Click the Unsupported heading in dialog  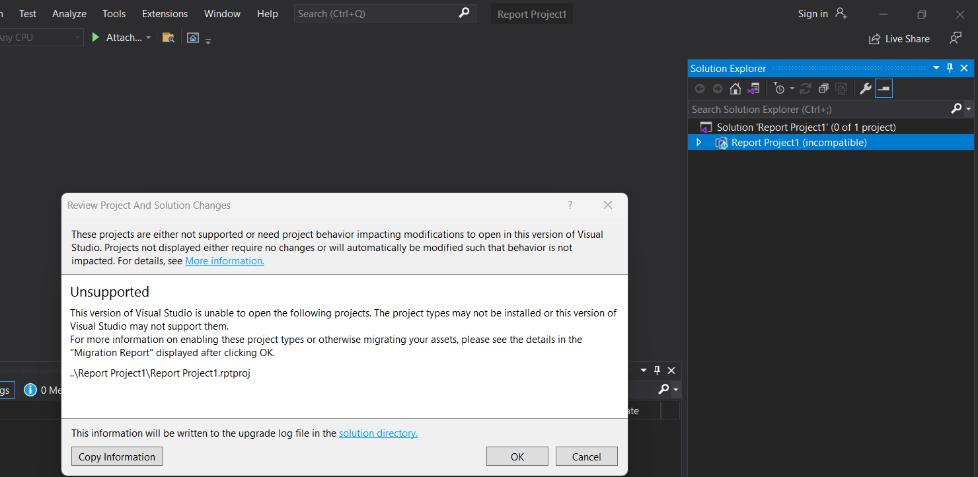pos(110,292)
